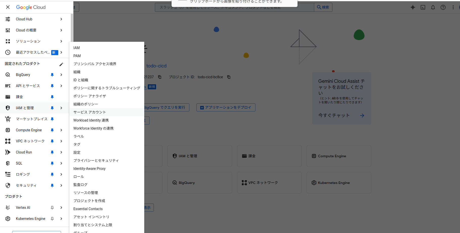This screenshot has width=460, height=233.
Task: Open the three-dot settings menu
Action: [x=453, y=7]
